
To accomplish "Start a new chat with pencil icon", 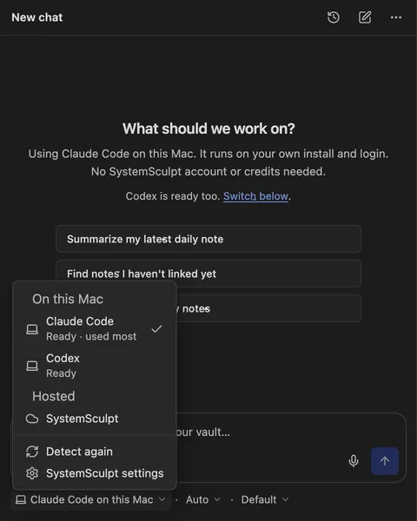I will [365, 17].
